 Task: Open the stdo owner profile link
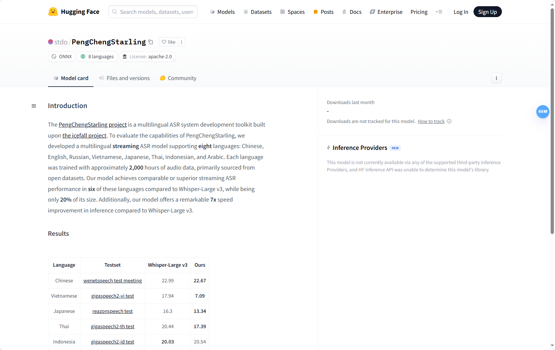coord(61,42)
